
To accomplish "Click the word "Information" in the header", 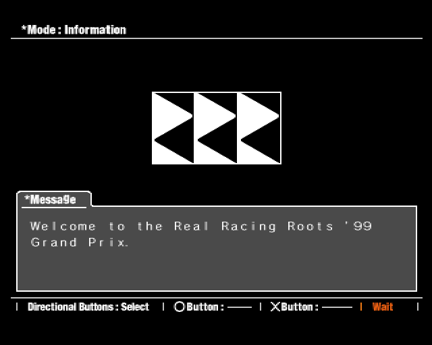I will pos(95,30).
